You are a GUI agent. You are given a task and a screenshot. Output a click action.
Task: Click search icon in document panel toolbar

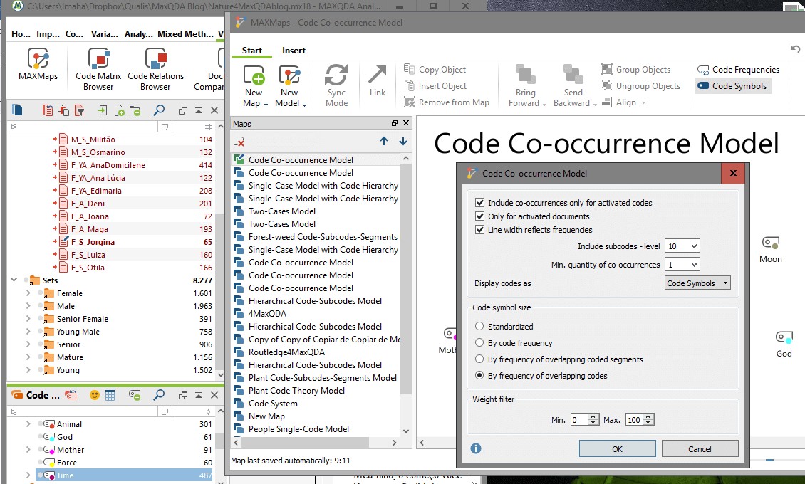[159, 110]
